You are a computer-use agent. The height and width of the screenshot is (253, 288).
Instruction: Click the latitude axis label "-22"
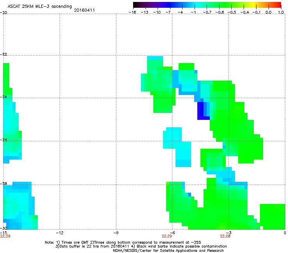(4, 54)
